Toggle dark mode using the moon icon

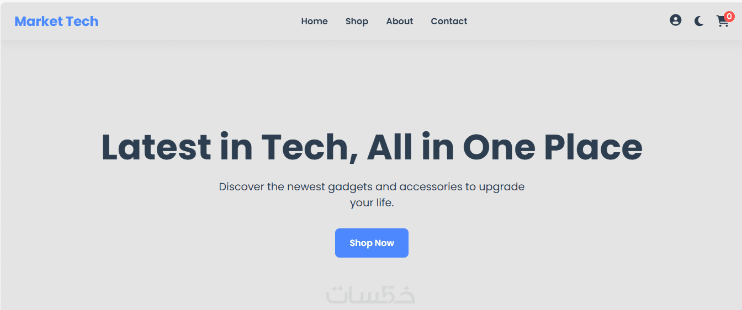click(x=699, y=22)
